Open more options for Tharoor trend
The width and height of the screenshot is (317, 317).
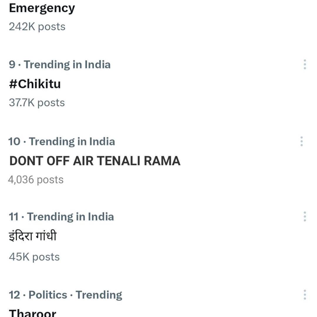(x=305, y=295)
